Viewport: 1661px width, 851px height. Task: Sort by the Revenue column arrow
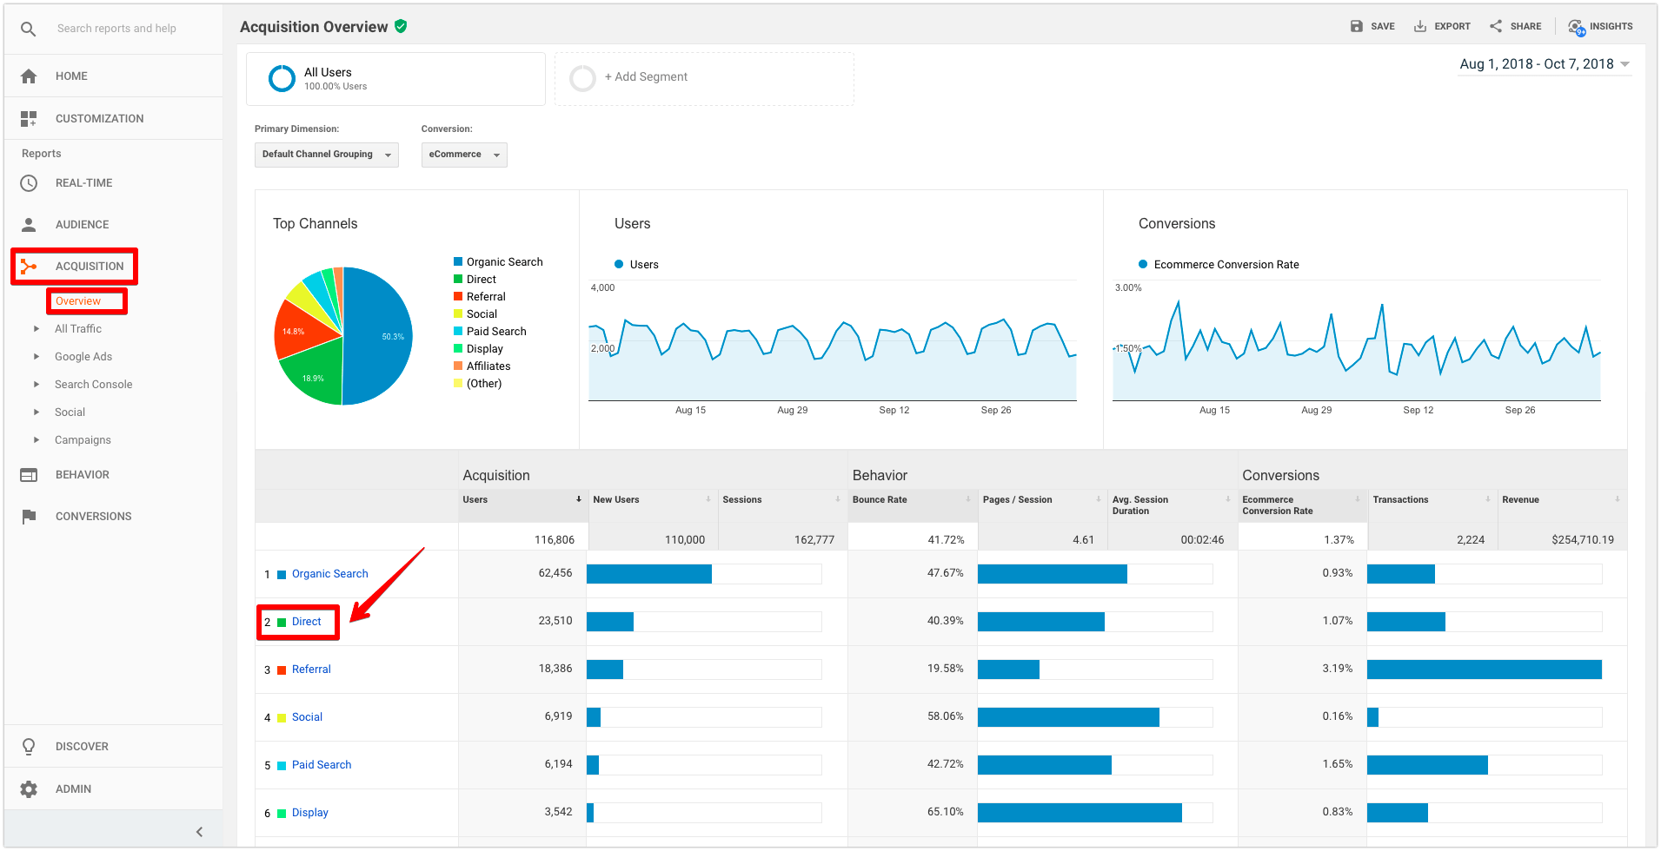1618,499
